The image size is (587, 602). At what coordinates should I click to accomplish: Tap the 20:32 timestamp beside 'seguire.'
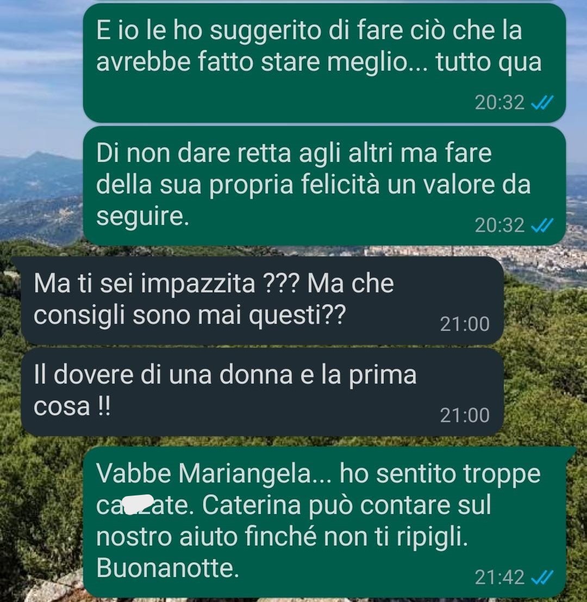point(499,225)
